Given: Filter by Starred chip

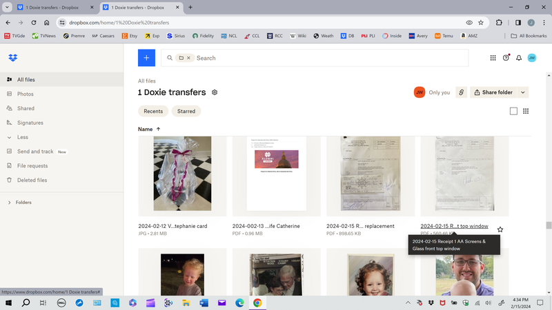Looking at the screenshot, I should click(186, 111).
